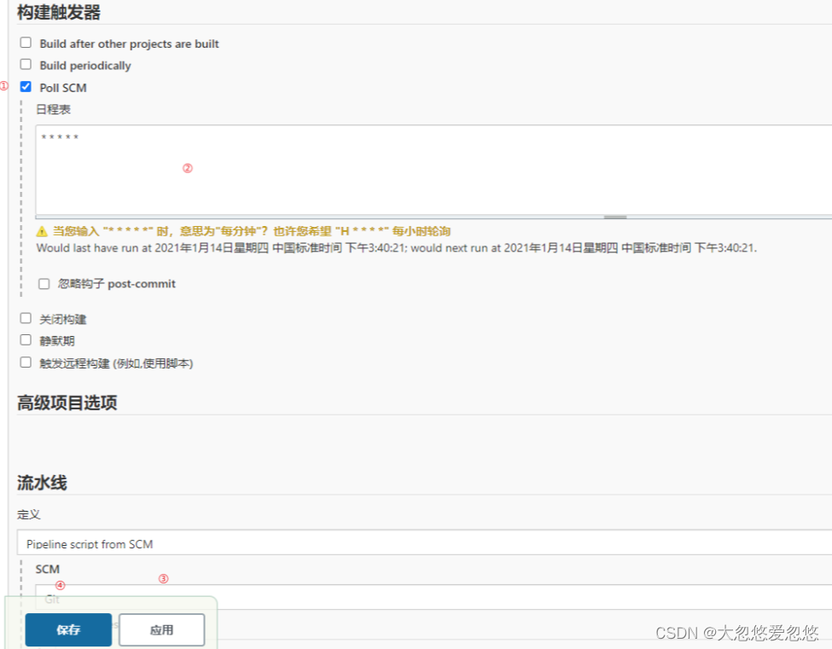Click the 高级项目选项 section heading
The height and width of the screenshot is (649, 832).
[67, 403]
